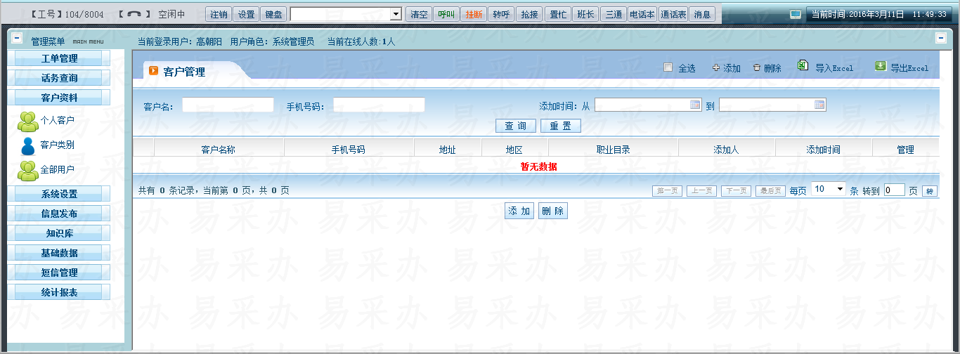Go to 上一页 previous page

tap(702, 190)
